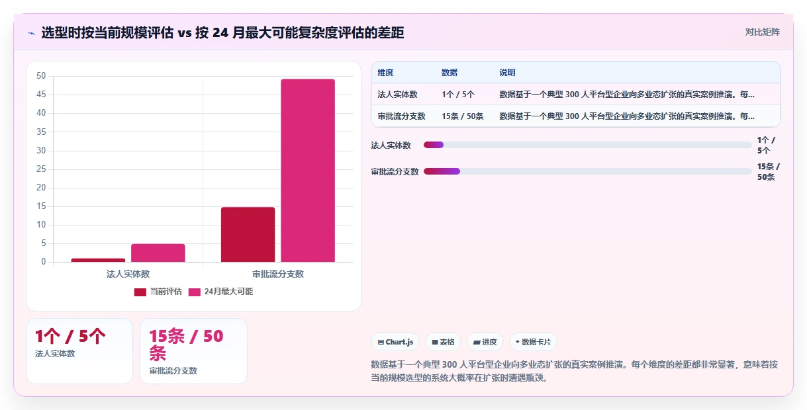The image size is (807, 410).
Task: Select the 进度 chip
Action: (x=485, y=342)
